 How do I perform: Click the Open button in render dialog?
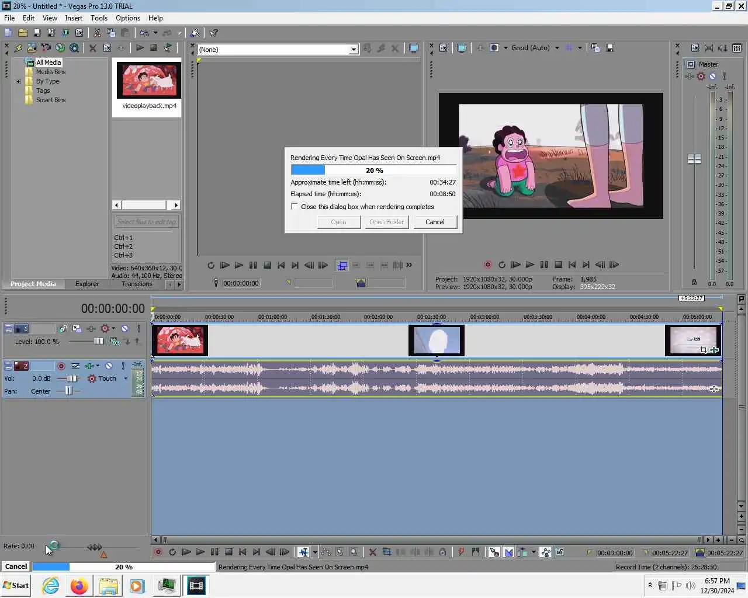click(338, 222)
